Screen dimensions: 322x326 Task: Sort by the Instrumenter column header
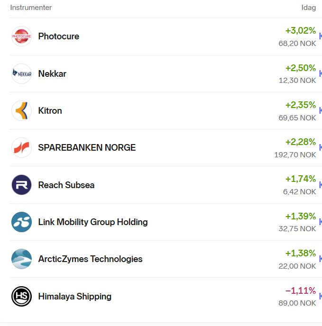[x=31, y=8]
